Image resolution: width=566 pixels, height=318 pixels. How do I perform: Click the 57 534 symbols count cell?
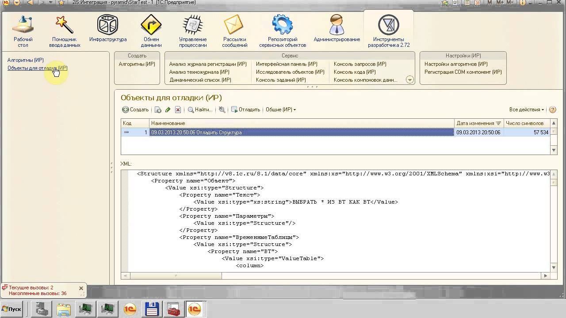[527, 132]
